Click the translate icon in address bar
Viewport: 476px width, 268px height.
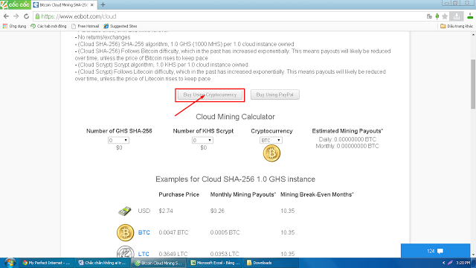tap(429, 16)
